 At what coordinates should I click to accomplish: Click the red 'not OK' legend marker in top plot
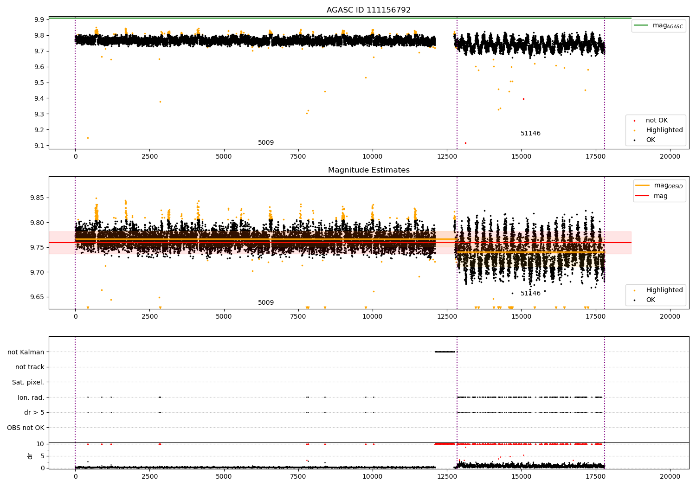634,121
